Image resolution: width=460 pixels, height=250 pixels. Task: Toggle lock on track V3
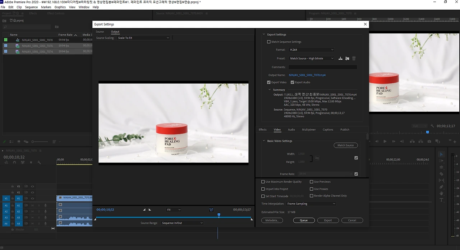[x=13, y=186]
